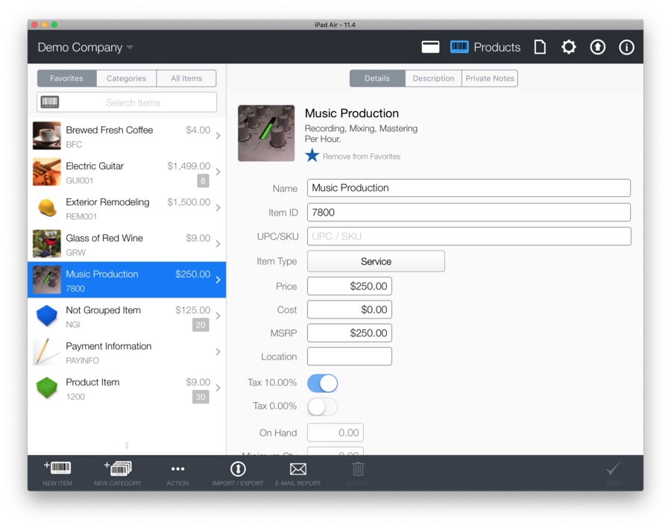Switch to the Private Notes tab

(489, 78)
